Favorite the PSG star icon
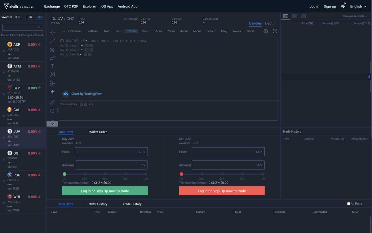The image size is (372, 233). pos(4,181)
